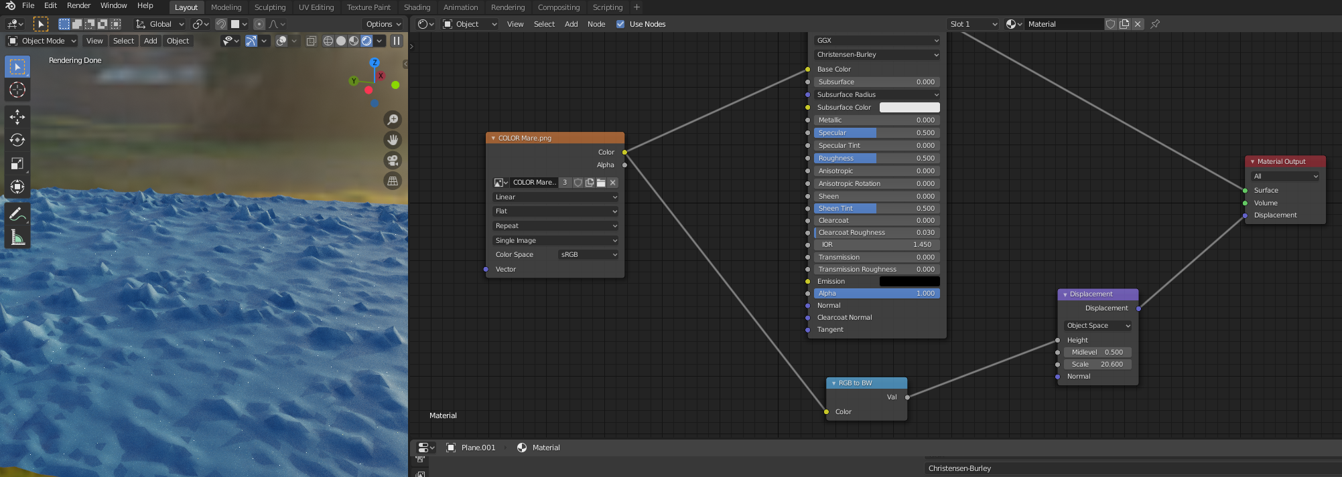The height and width of the screenshot is (477, 1342).
Task: Choose the Rotate tool
Action: tap(17, 140)
